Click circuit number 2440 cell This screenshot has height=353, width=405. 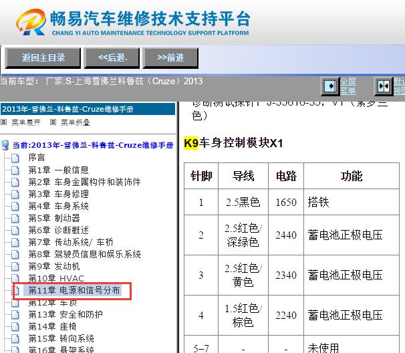tap(286, 235)
